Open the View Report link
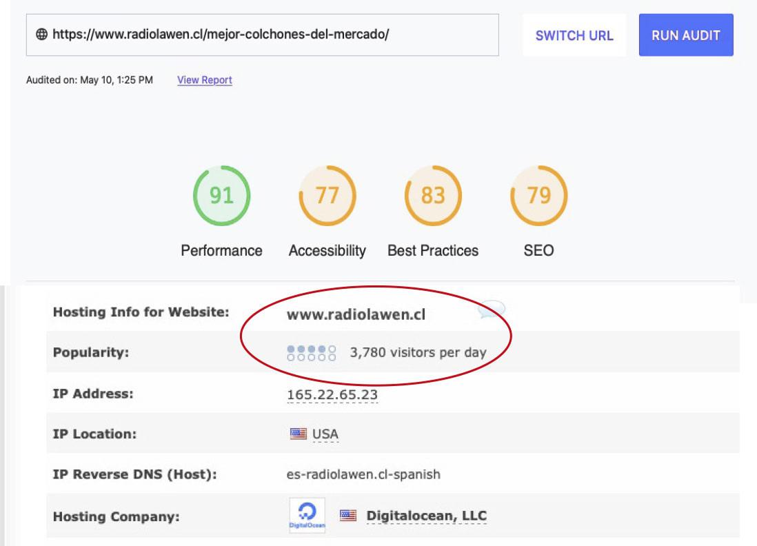This screenshot has width=757, height=546. (x=205, y=80)
